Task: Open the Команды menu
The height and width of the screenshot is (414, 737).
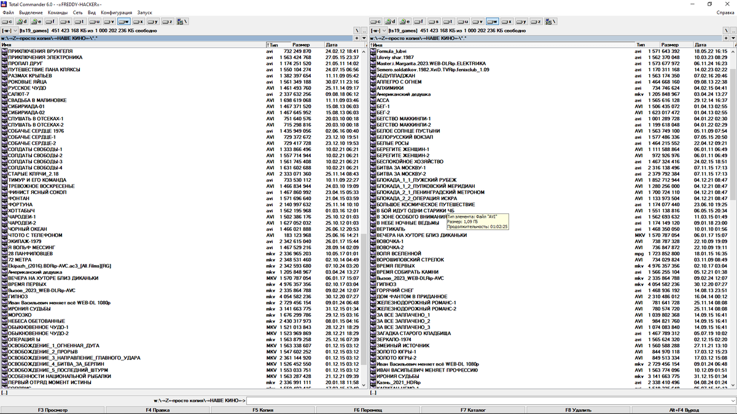Action: [58, 12]
